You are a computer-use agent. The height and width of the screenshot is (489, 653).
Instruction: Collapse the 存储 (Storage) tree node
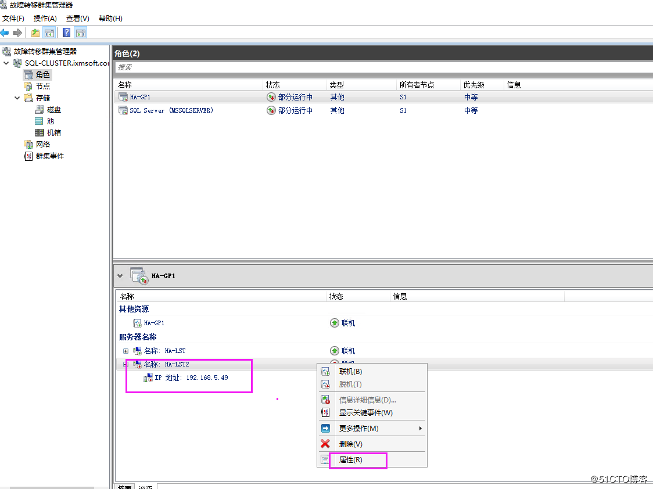17,98
